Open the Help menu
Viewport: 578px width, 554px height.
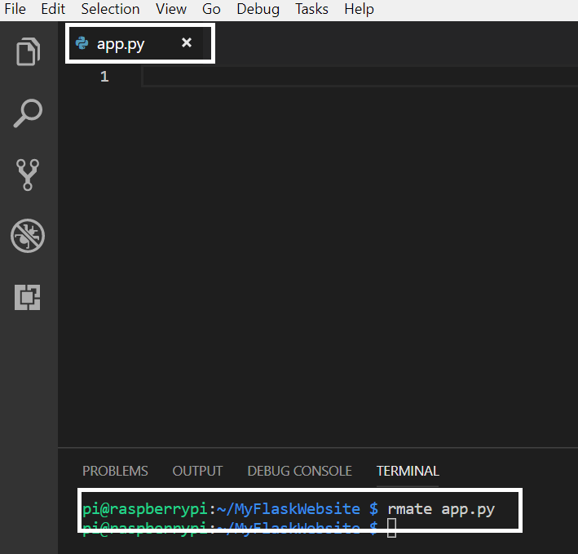pos(359,10)
